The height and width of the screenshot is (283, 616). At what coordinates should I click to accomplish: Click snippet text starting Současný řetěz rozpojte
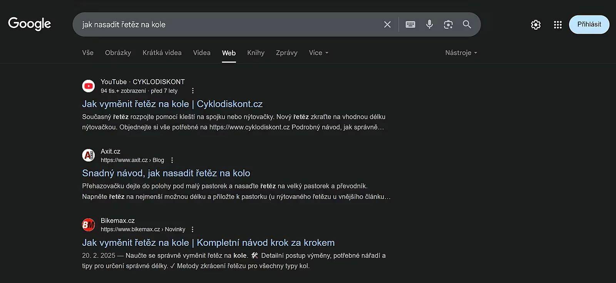[233, 122]
